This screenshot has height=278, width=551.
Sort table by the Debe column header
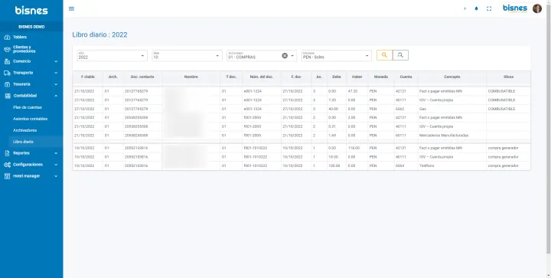(x=337, y=77)
